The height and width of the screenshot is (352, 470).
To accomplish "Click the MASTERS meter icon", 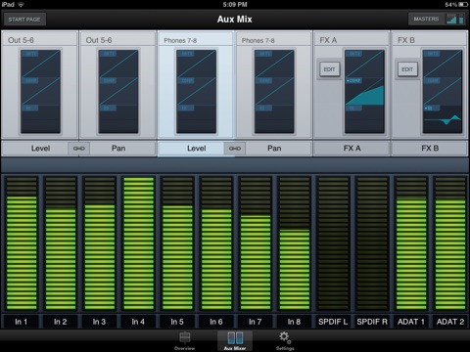I will [455, 20].
